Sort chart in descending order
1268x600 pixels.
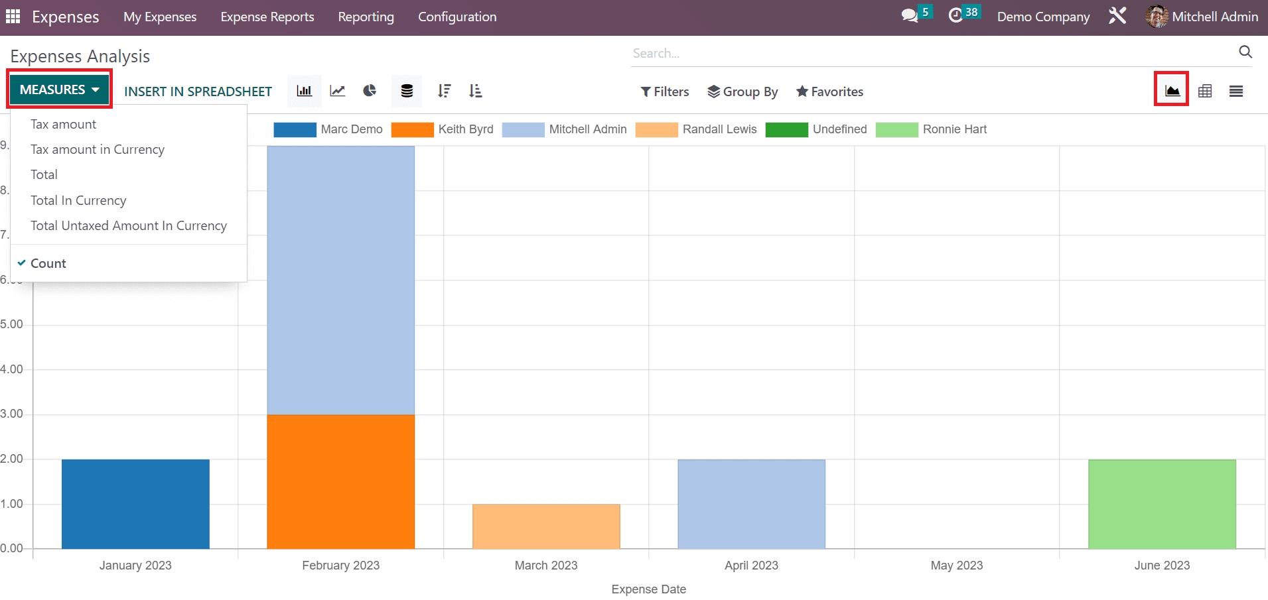[444, 91]
